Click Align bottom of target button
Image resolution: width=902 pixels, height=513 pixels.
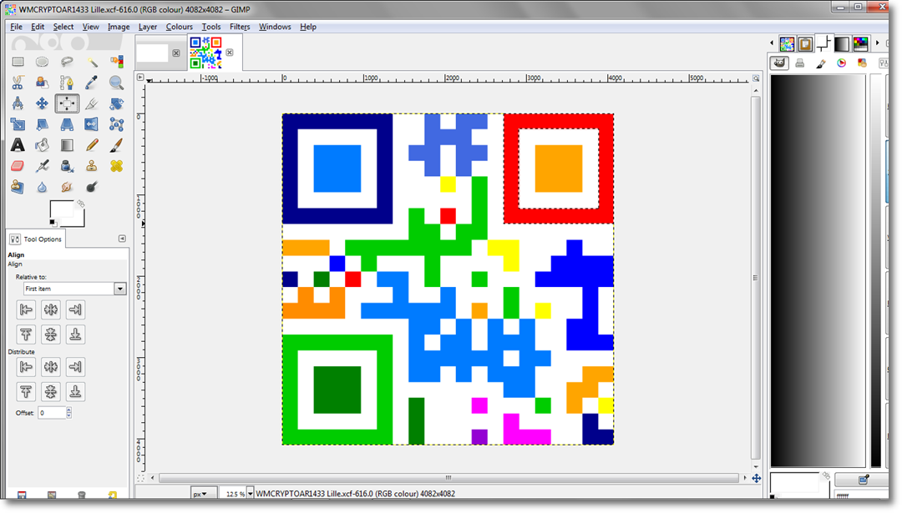(75, 334)
